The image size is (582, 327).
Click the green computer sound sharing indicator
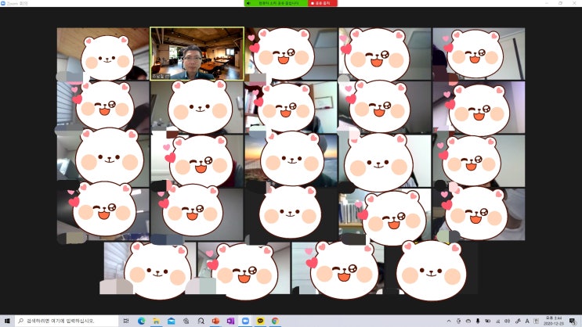pos(277,3)
